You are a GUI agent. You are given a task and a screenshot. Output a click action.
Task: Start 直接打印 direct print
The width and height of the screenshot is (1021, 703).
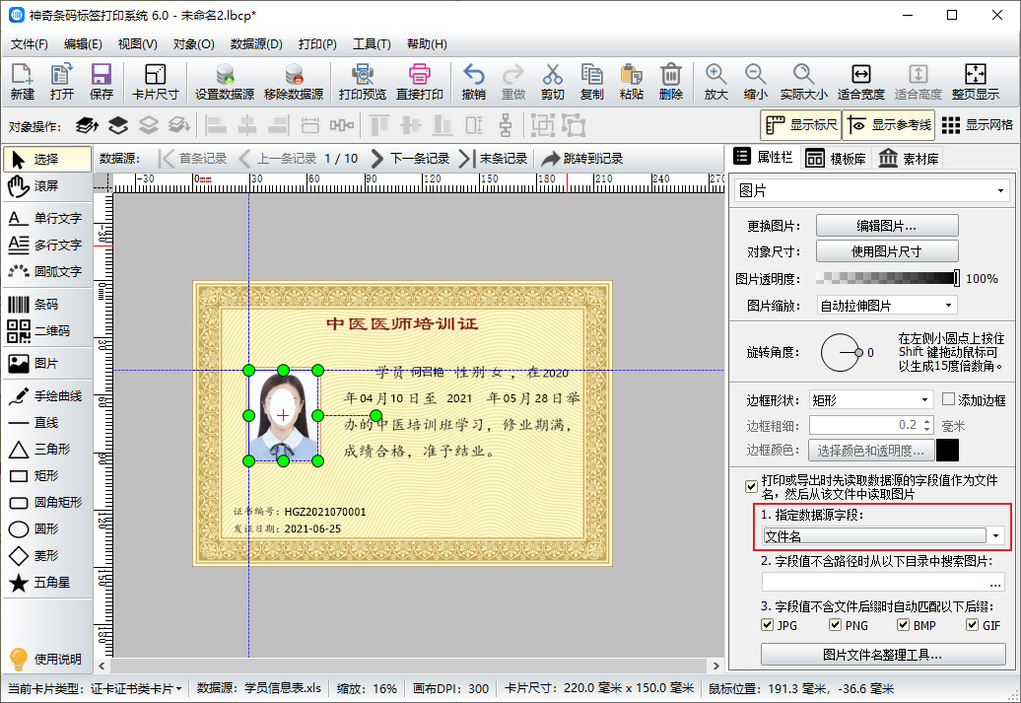click(x=420, y=82)
